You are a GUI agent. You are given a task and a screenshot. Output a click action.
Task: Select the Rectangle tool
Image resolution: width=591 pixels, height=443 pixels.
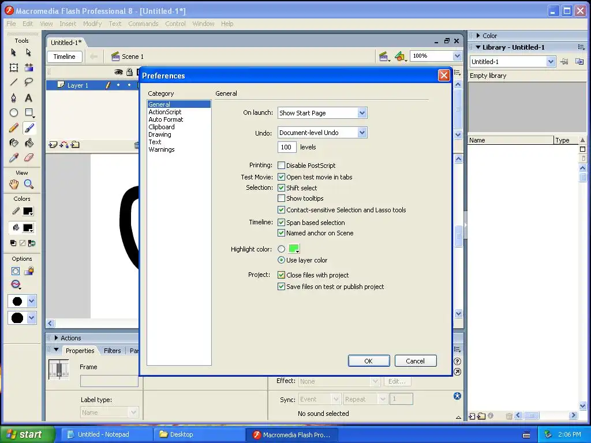[x=29, y=112]
